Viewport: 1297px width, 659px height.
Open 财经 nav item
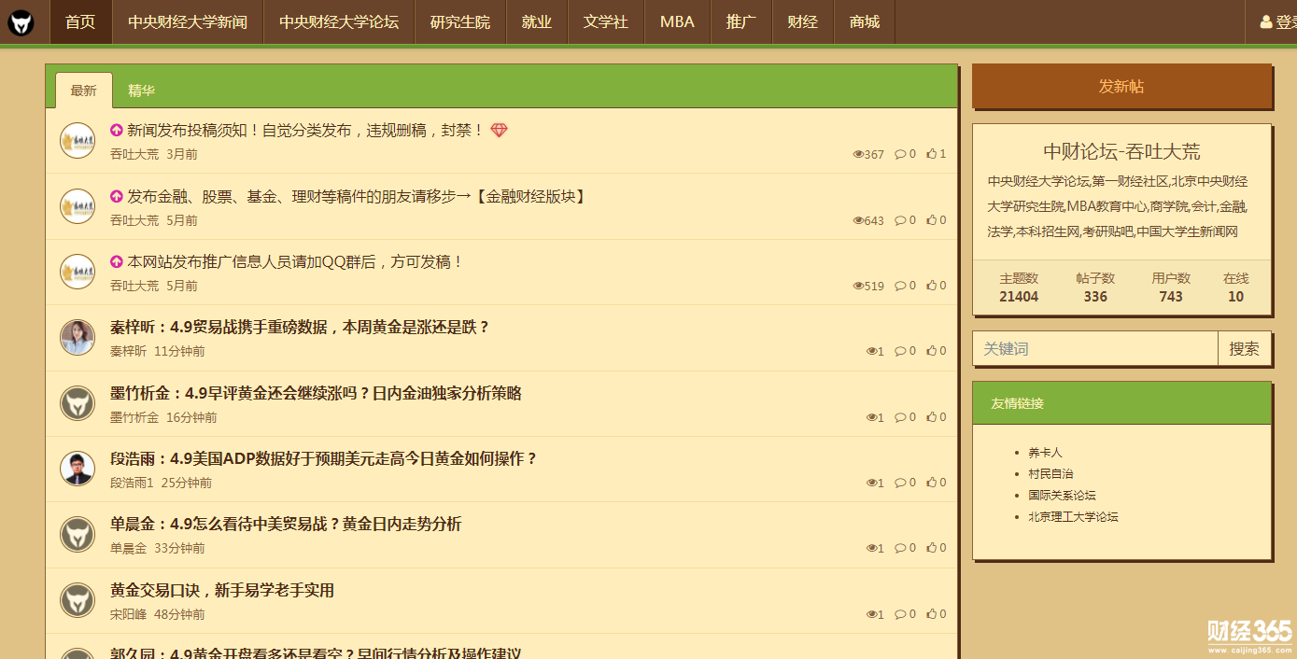pos(803,21)
